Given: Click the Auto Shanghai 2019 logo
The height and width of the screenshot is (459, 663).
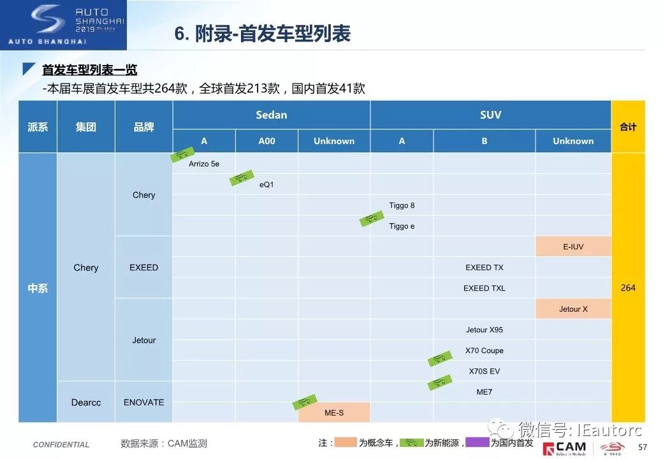Looking at the screenshot, I should pyautogui.click(x=63, y=25).
